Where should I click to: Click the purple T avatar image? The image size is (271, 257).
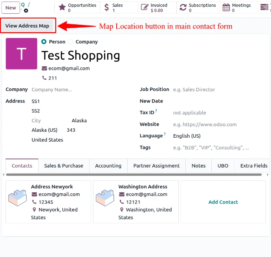point(21,54)
